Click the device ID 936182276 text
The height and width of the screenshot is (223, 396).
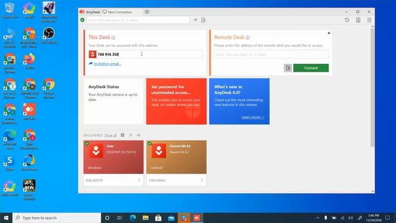(x=94, y=180)
